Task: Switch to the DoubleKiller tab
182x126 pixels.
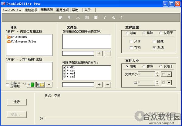Action: point(12,10)
